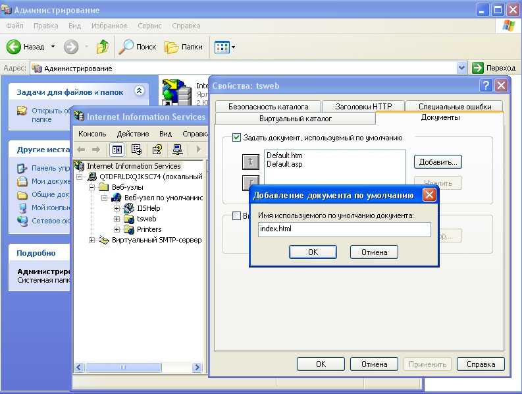522x394 pixels.
Task: Click Отмена in the add default document dialog
Action: pos(374,252)
